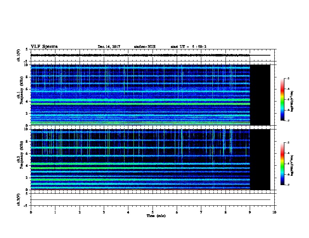
Task: Click the "-3" label on ch.1 color bar
Action: (x=288, y=79)
